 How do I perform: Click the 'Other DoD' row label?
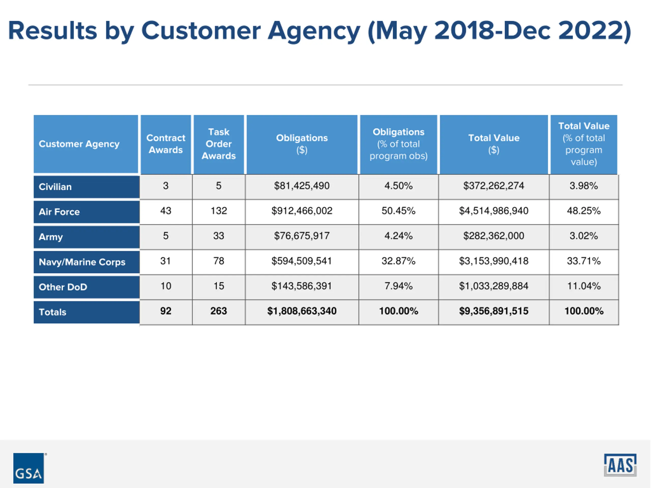pos(86,287)
